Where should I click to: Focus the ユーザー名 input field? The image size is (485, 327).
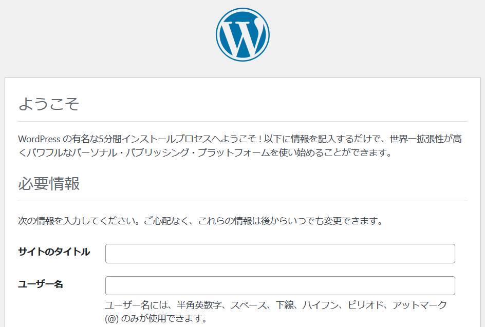280,285
